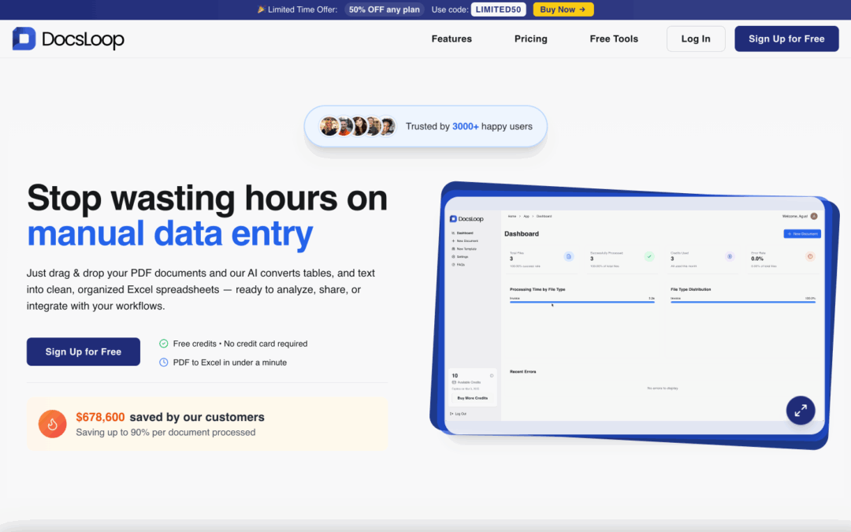Click the orange flame savings icon
Screen dimensions: 851x532
[x=52, y=424]
